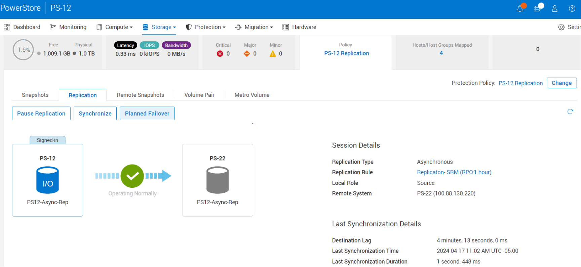Click the PowerStore product logo text
The width and height of the screenshot is (581, 267).
click(x=21, y=8)
